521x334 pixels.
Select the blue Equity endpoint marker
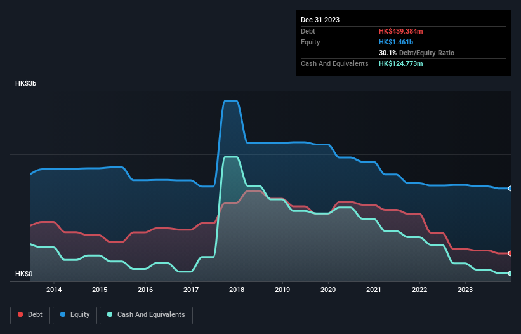tap(510, 189)
